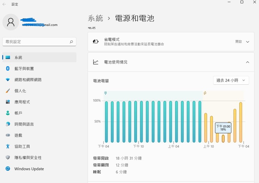Click the accessibility figure icon
The image size is (259, 183).
click(8, 146)
